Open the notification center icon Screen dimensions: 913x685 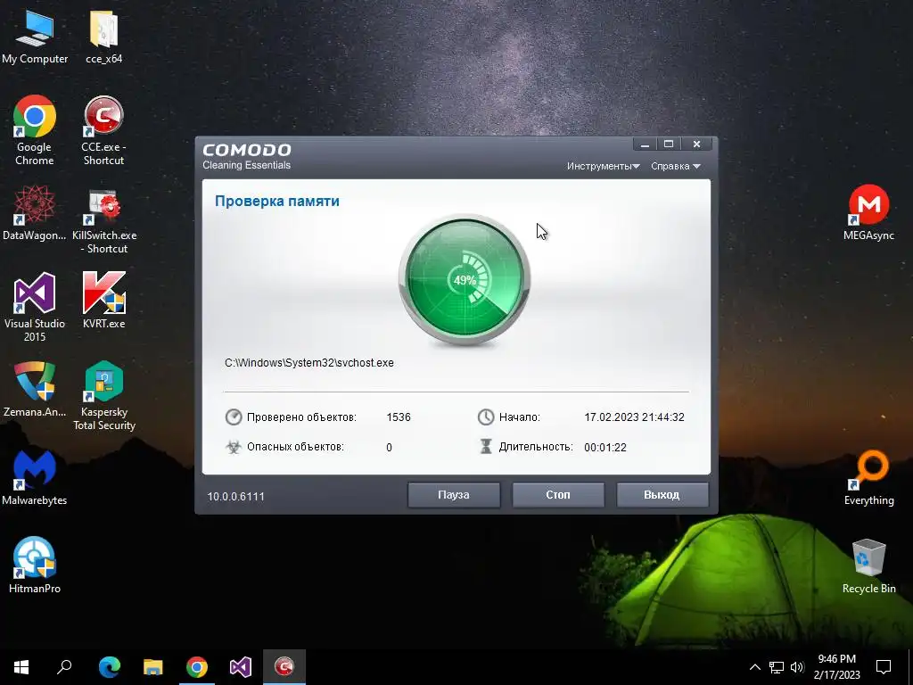pyautogui.click(x=884, y=667)
